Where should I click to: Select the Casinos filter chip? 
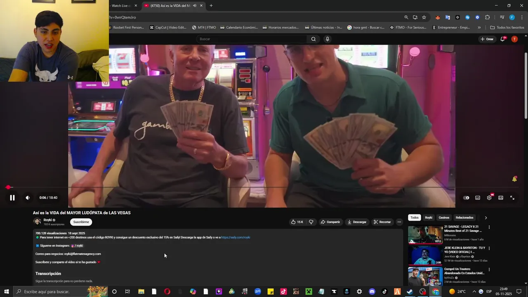[444, 217]
